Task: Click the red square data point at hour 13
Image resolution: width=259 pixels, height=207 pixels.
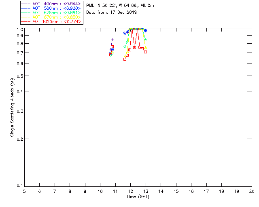Action: pyautogui.click(x=146, y=52)
